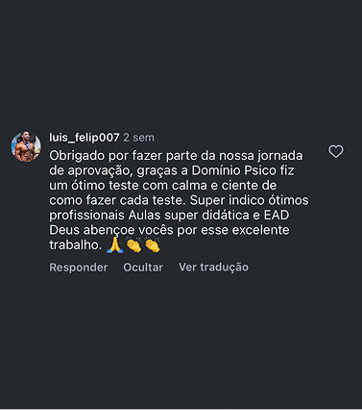Click the "2 sem" timestamp
Viewport: 362px width, 410px height.
[x=138, y=138]
